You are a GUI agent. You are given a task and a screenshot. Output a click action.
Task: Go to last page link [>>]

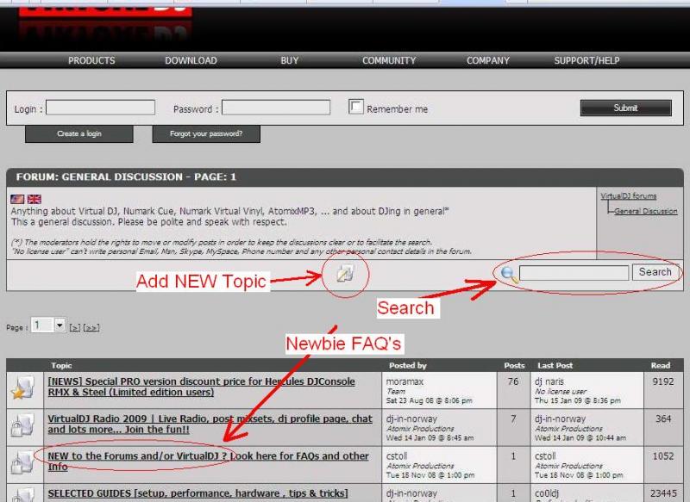pyautogui.click(x=91, y=328)
